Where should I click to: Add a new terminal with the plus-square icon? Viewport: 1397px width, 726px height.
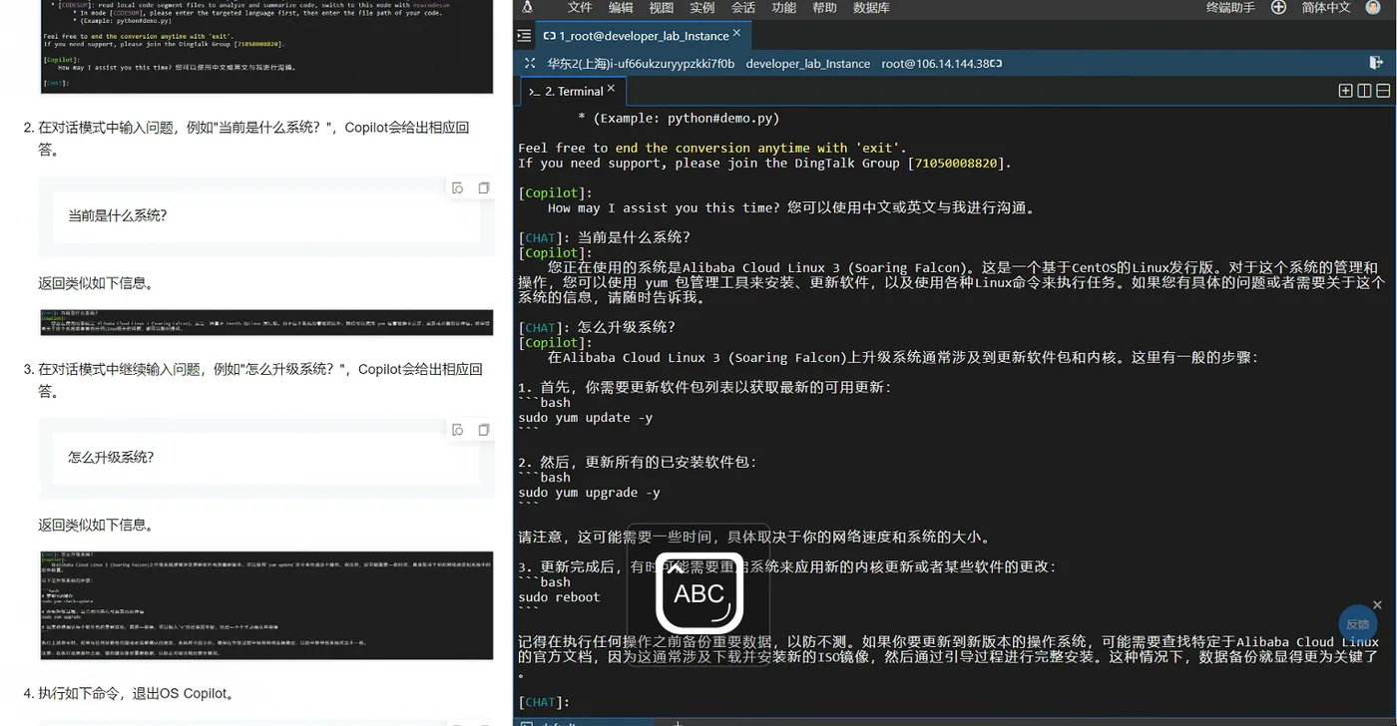click(x=1345, y=91)
